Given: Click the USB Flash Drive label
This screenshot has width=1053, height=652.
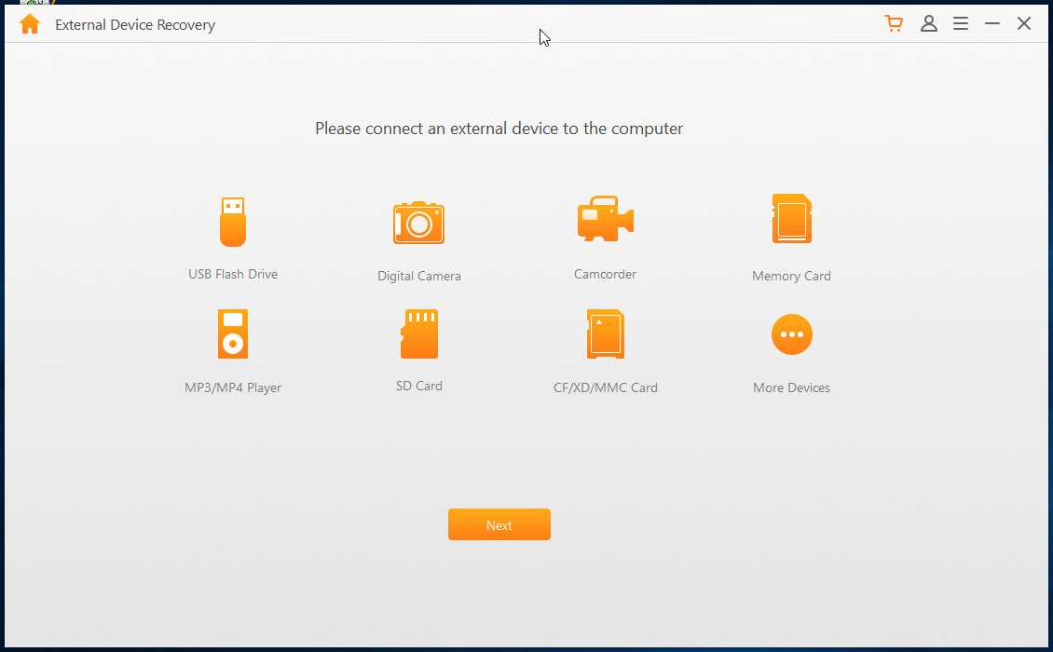Looking at the screenshot, I should (x=233, y=274).
